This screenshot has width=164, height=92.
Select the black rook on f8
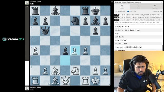click(x=85, y=10)
